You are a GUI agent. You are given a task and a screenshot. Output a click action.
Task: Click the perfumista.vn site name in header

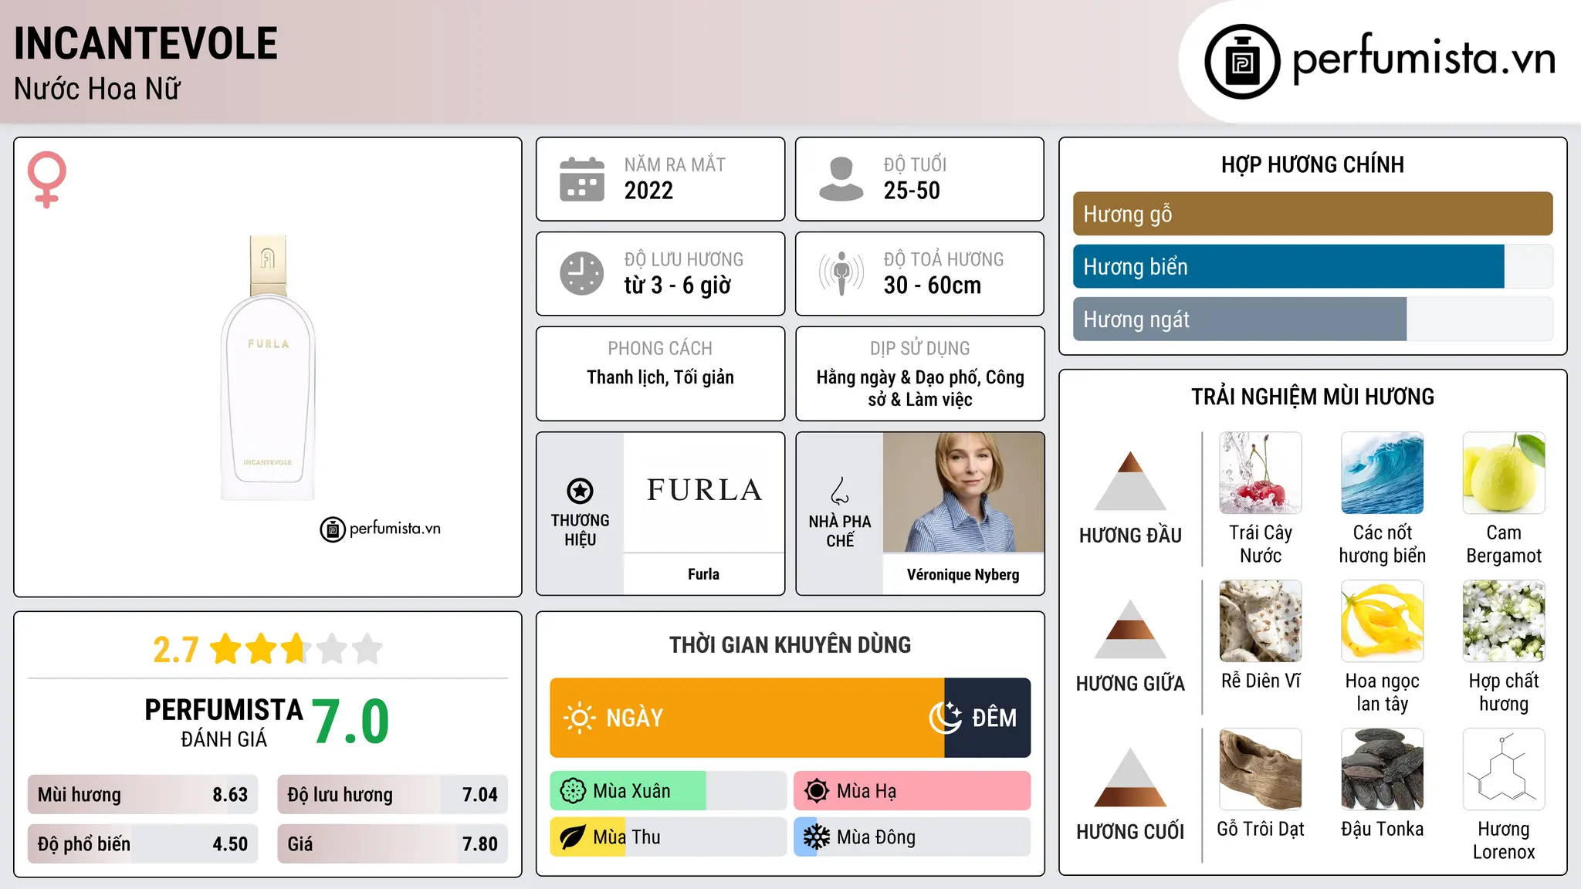pos(1424,59)
